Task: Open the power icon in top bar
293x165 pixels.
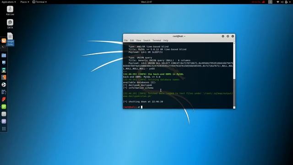Action: (286, 2)
